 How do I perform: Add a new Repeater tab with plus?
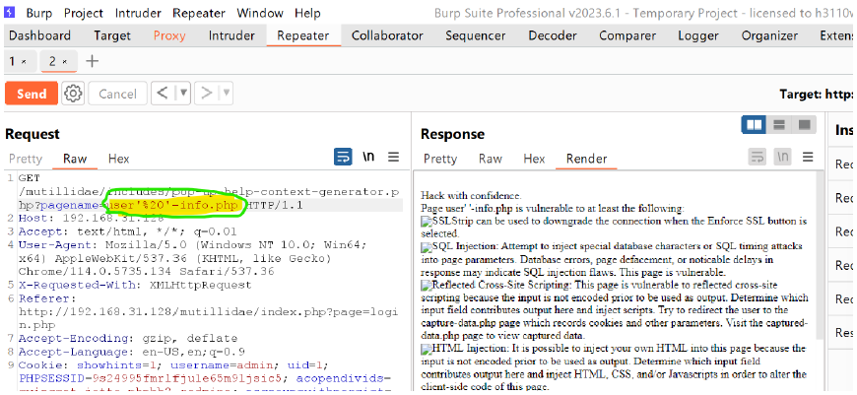[93, 61]
